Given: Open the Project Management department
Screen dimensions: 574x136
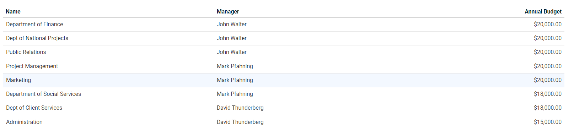Looking at the screenshot, I should click(283, 66).
